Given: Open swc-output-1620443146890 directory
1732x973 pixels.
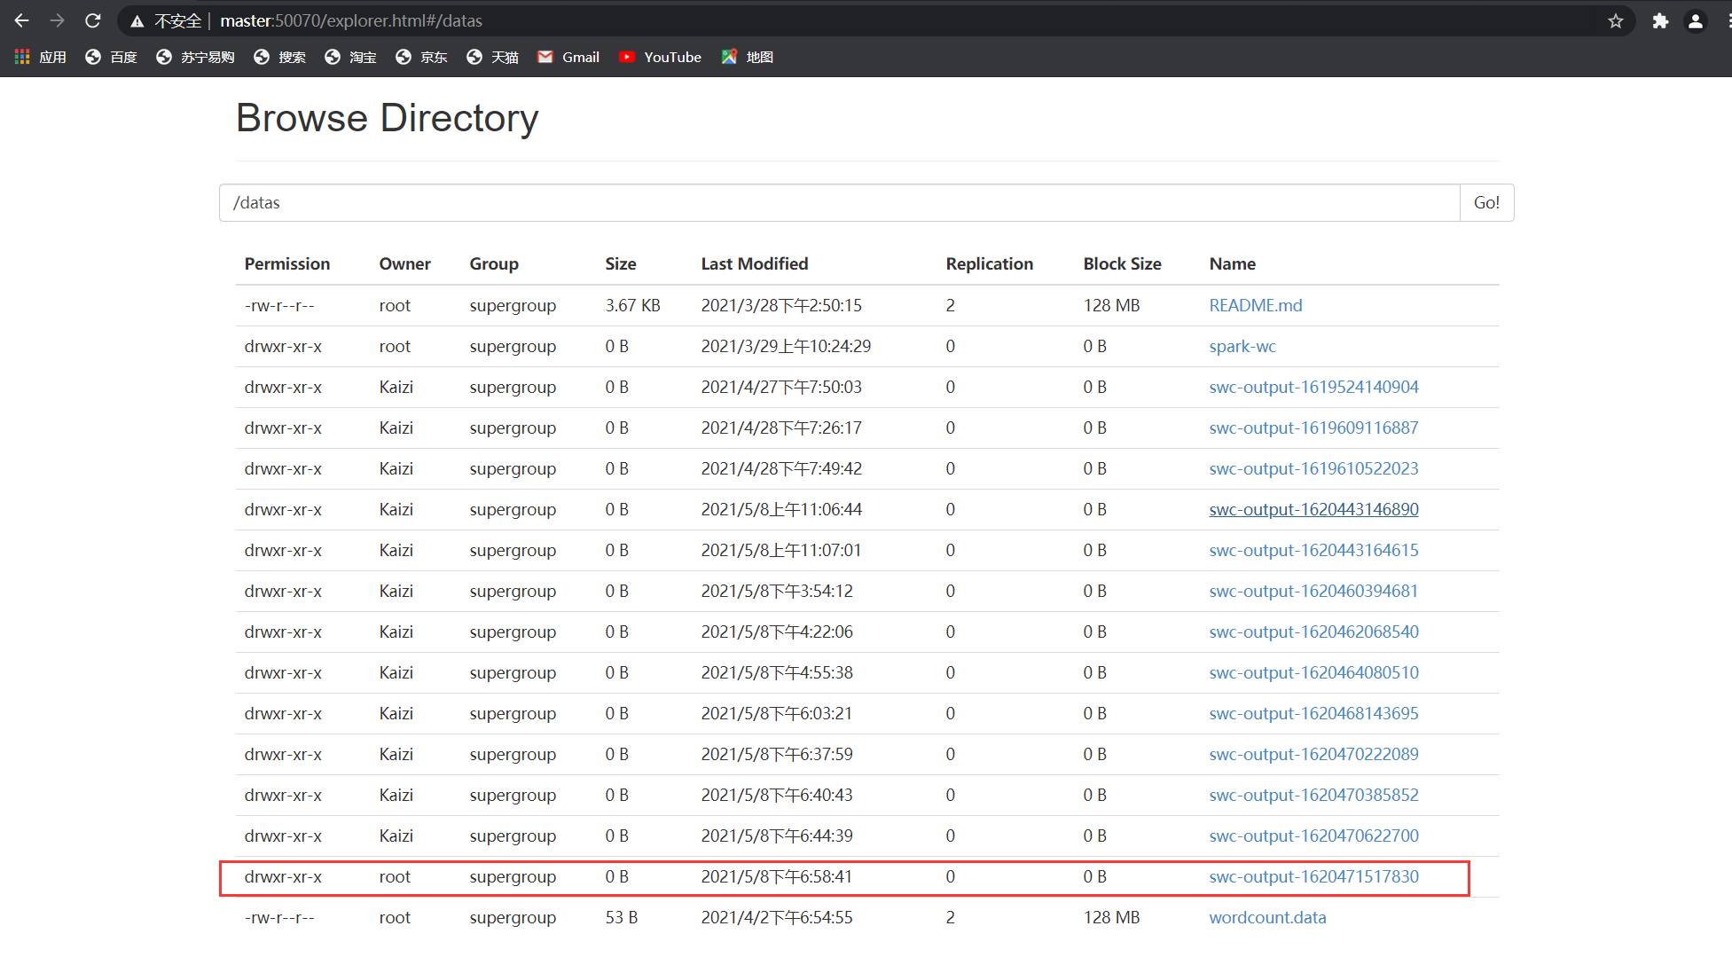Looking at the screenshot, I should click(x=1313, y=509).
